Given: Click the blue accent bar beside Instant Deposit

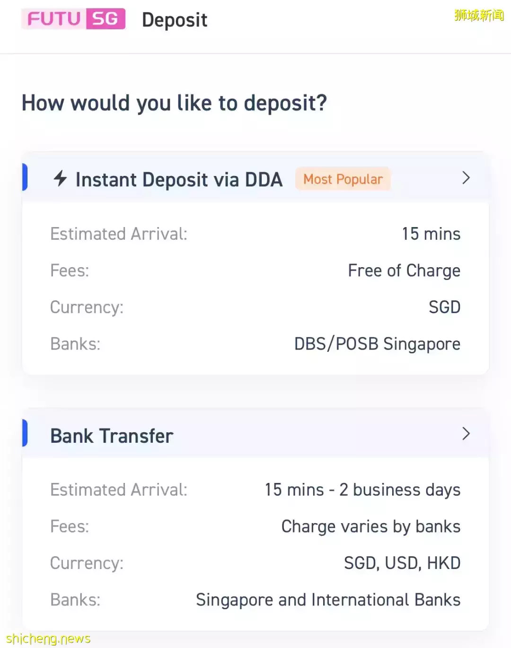Looking at the screenshot, I should 25,177.
